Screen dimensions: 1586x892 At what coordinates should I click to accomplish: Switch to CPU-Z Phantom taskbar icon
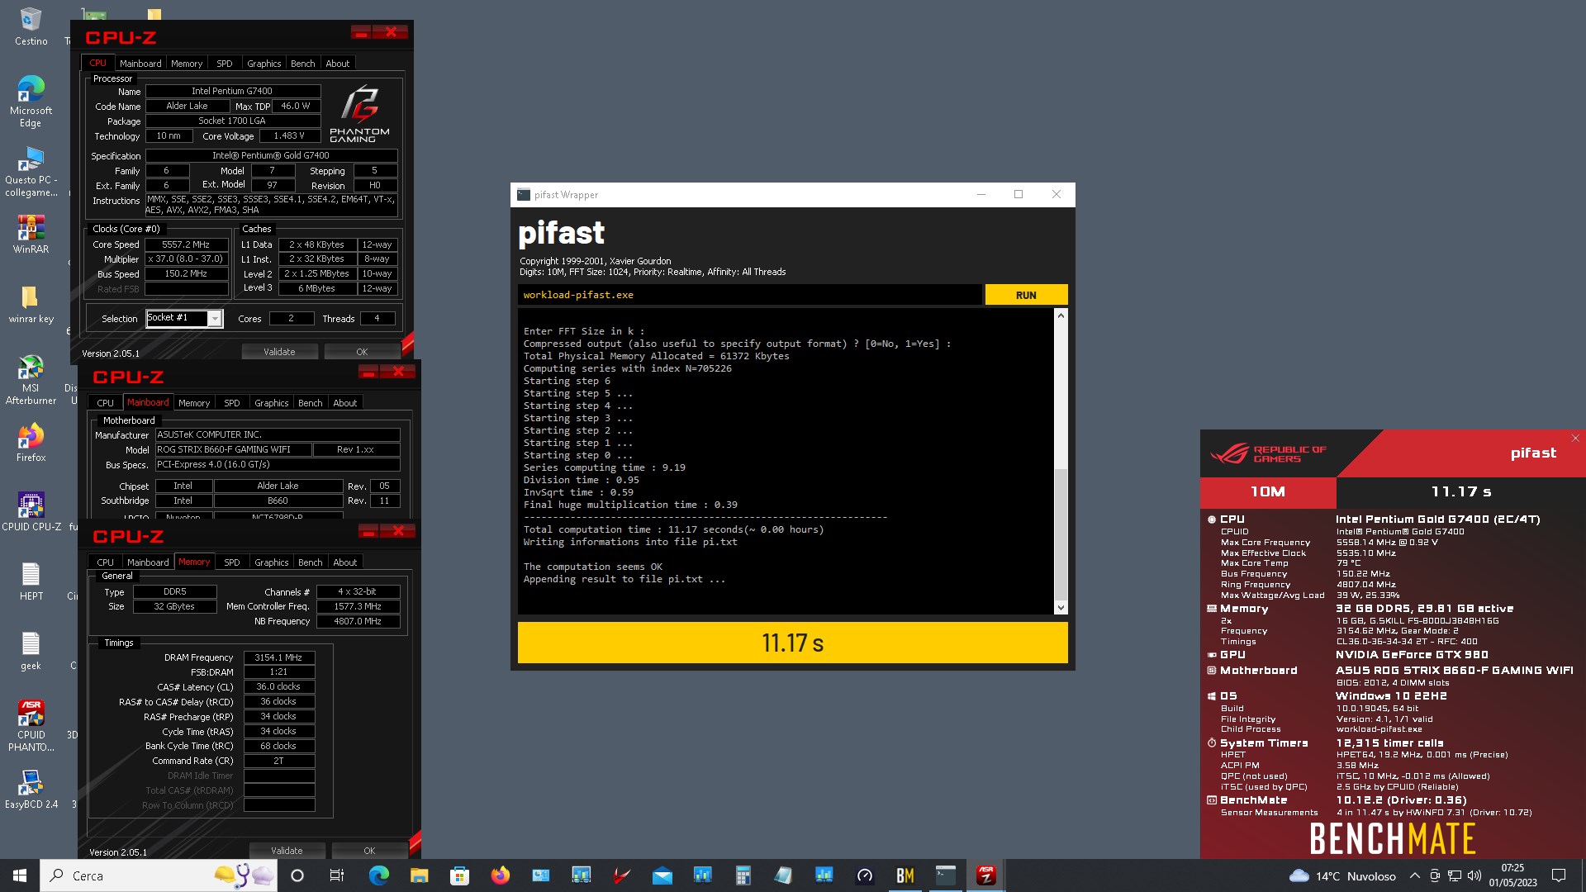pyautogui.click(x=986, y=875)
